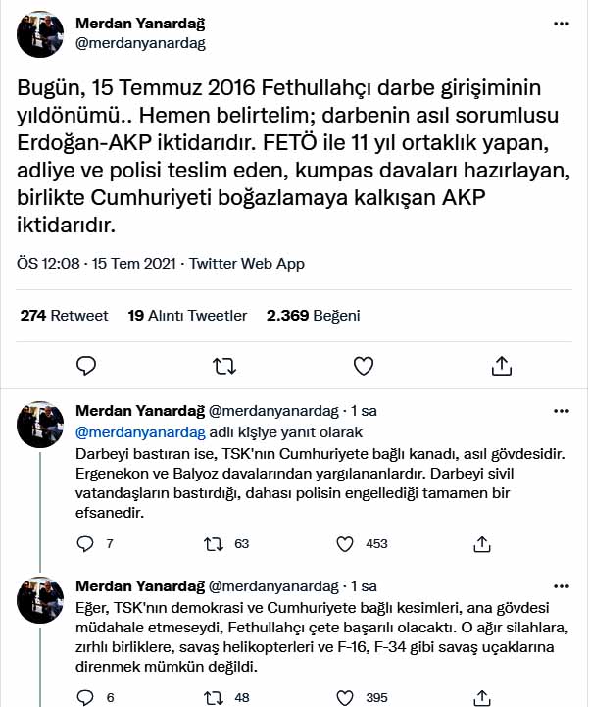Like the first reply with 453 likes
This screenshot has height=707, width=590.
pyautogui.click(x=345, y=543)
